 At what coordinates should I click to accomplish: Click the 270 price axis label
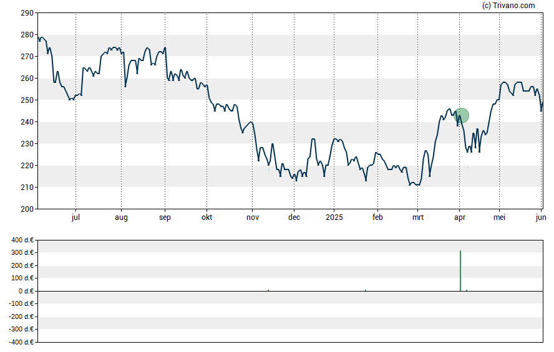[27, 57]
